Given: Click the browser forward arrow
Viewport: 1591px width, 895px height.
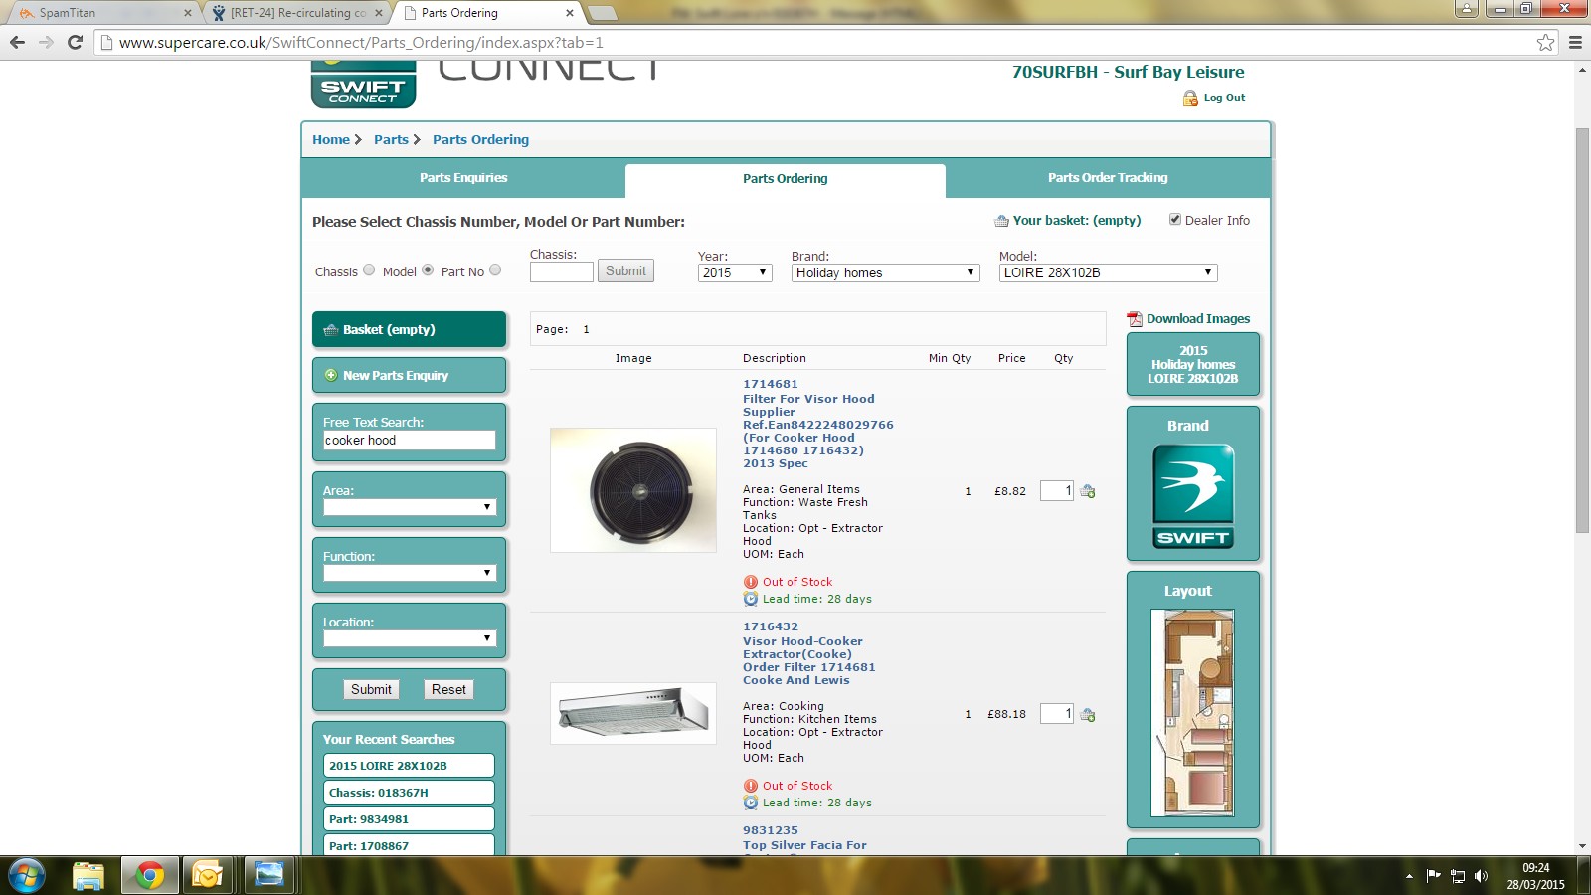Looking at the screenshot, I should (46, 42).
